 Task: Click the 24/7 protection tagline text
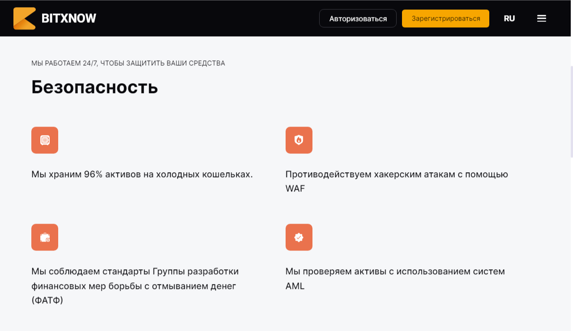click(x=128, y=63)
